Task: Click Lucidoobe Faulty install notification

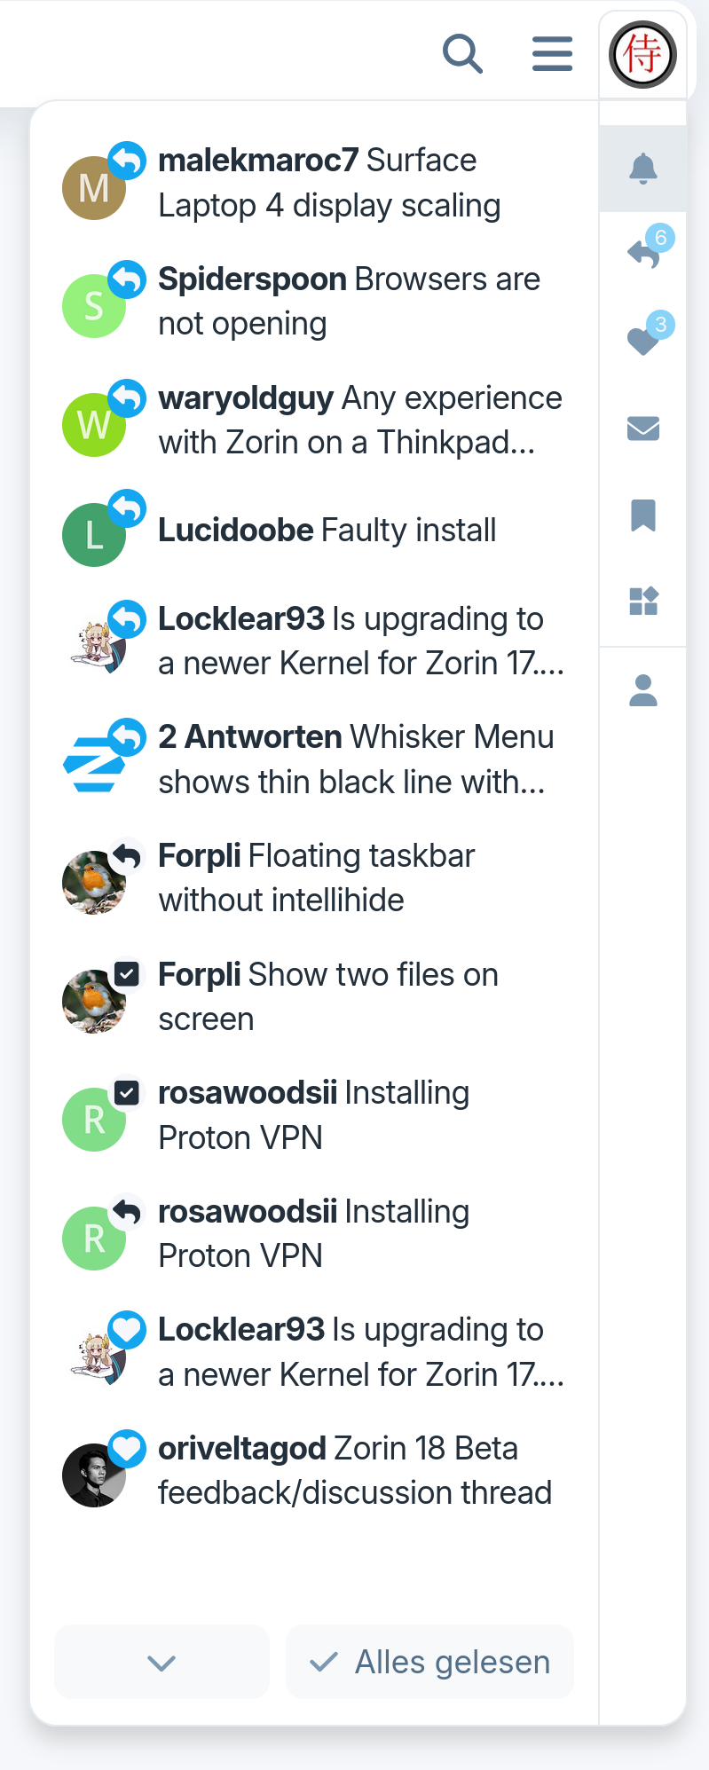Action: pos(327,531)
